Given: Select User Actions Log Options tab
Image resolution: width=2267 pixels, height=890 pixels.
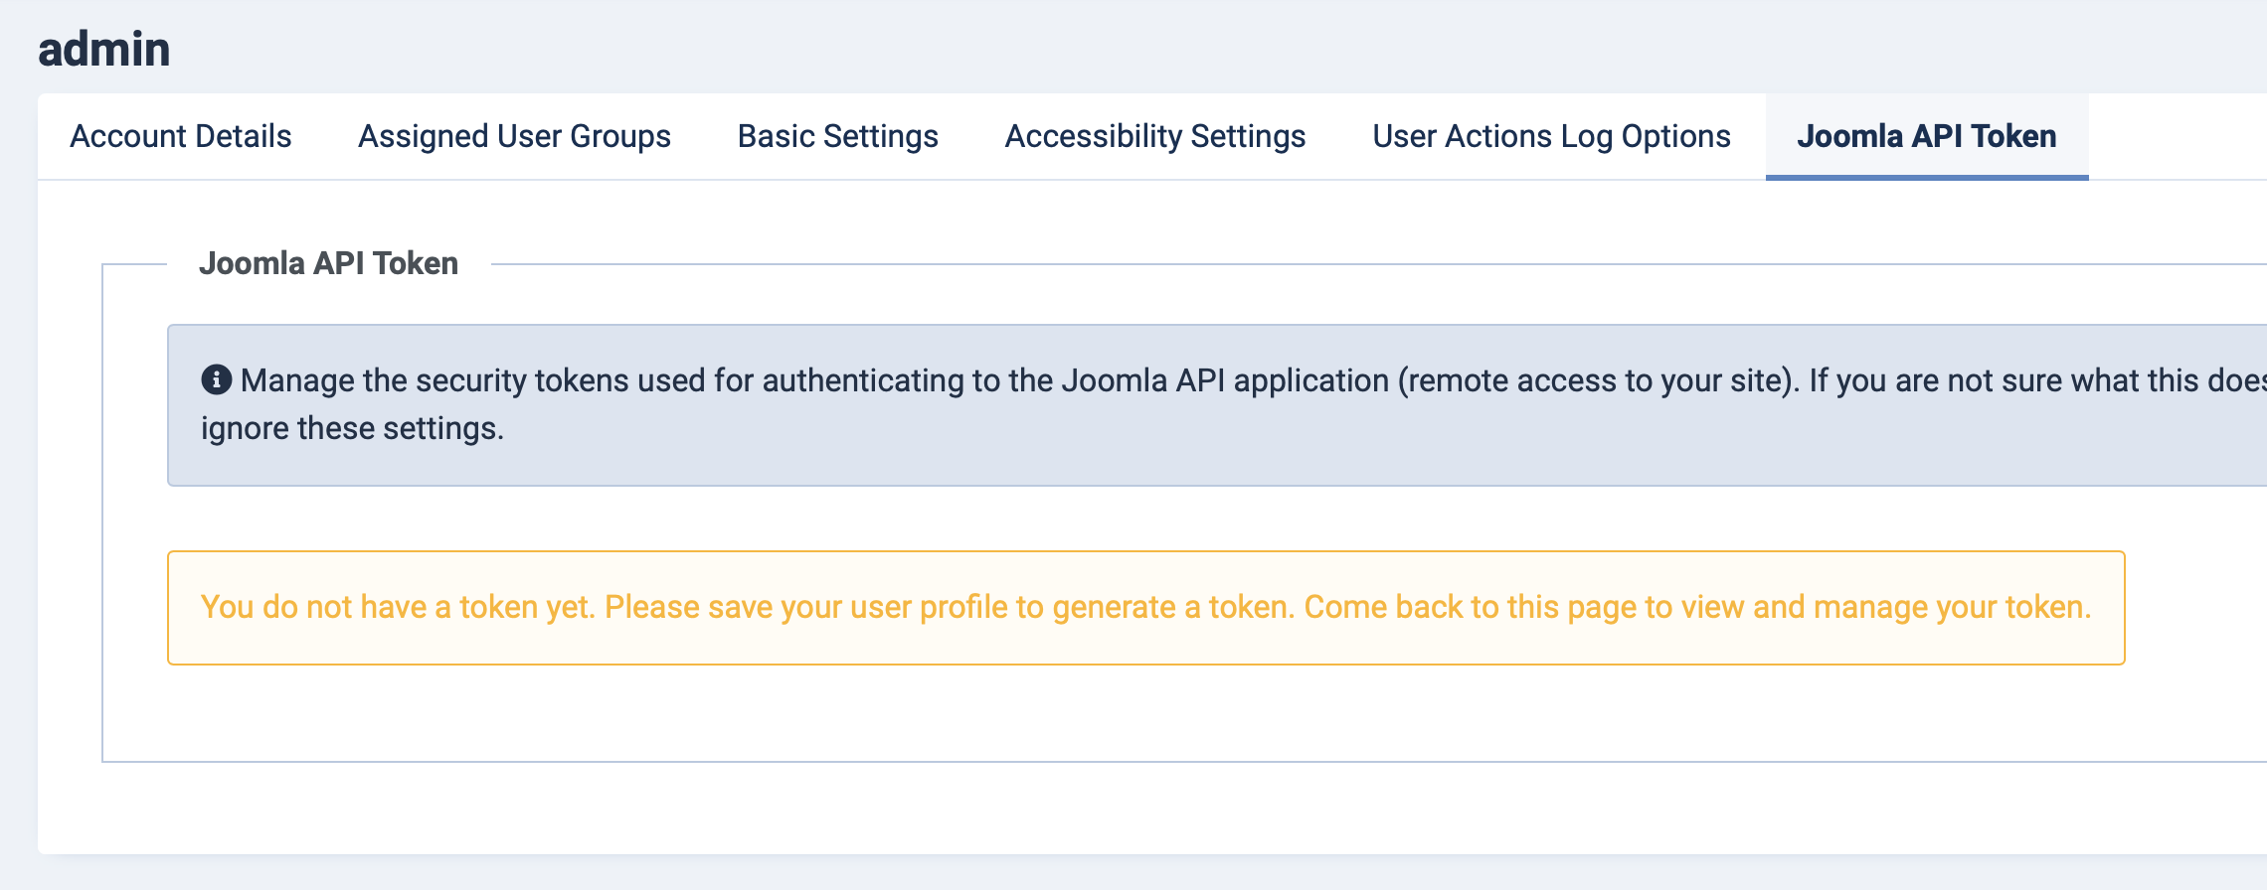Looking at the screenshot, I should click(x=1551, y=136).
